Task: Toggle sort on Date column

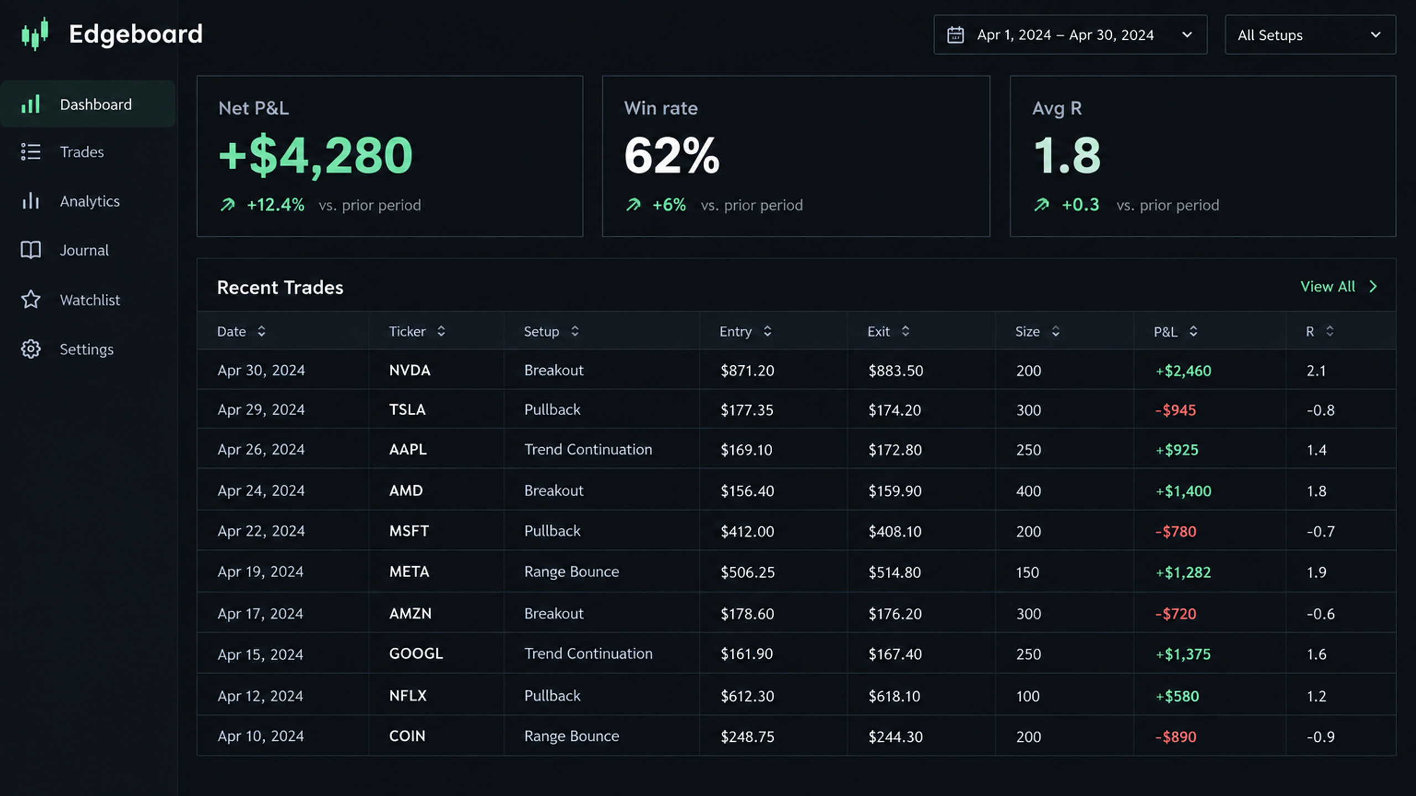Action: pyautogui.click(x=261, y=331)
